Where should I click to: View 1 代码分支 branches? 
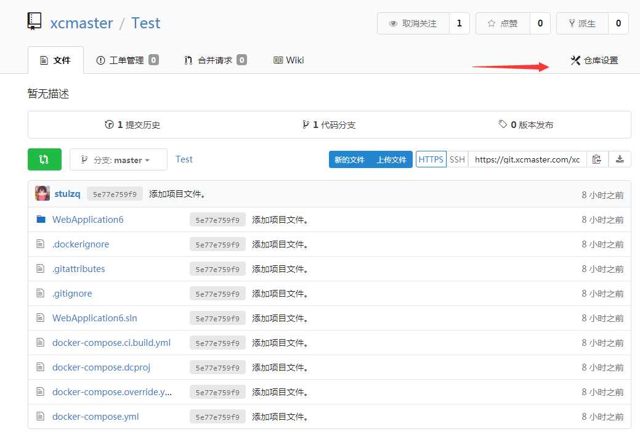tap(329, 124)
